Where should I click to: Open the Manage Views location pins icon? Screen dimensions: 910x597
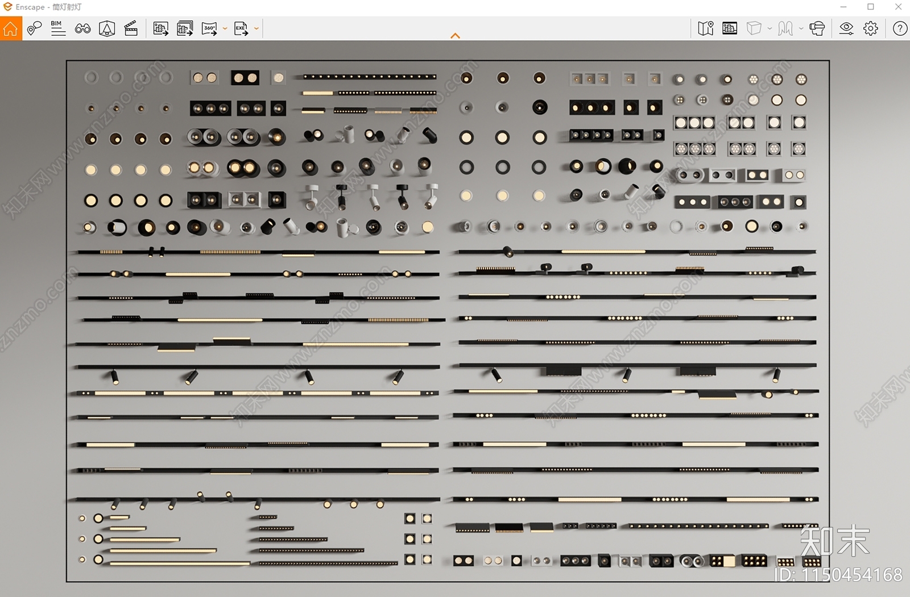coord(34,28)
